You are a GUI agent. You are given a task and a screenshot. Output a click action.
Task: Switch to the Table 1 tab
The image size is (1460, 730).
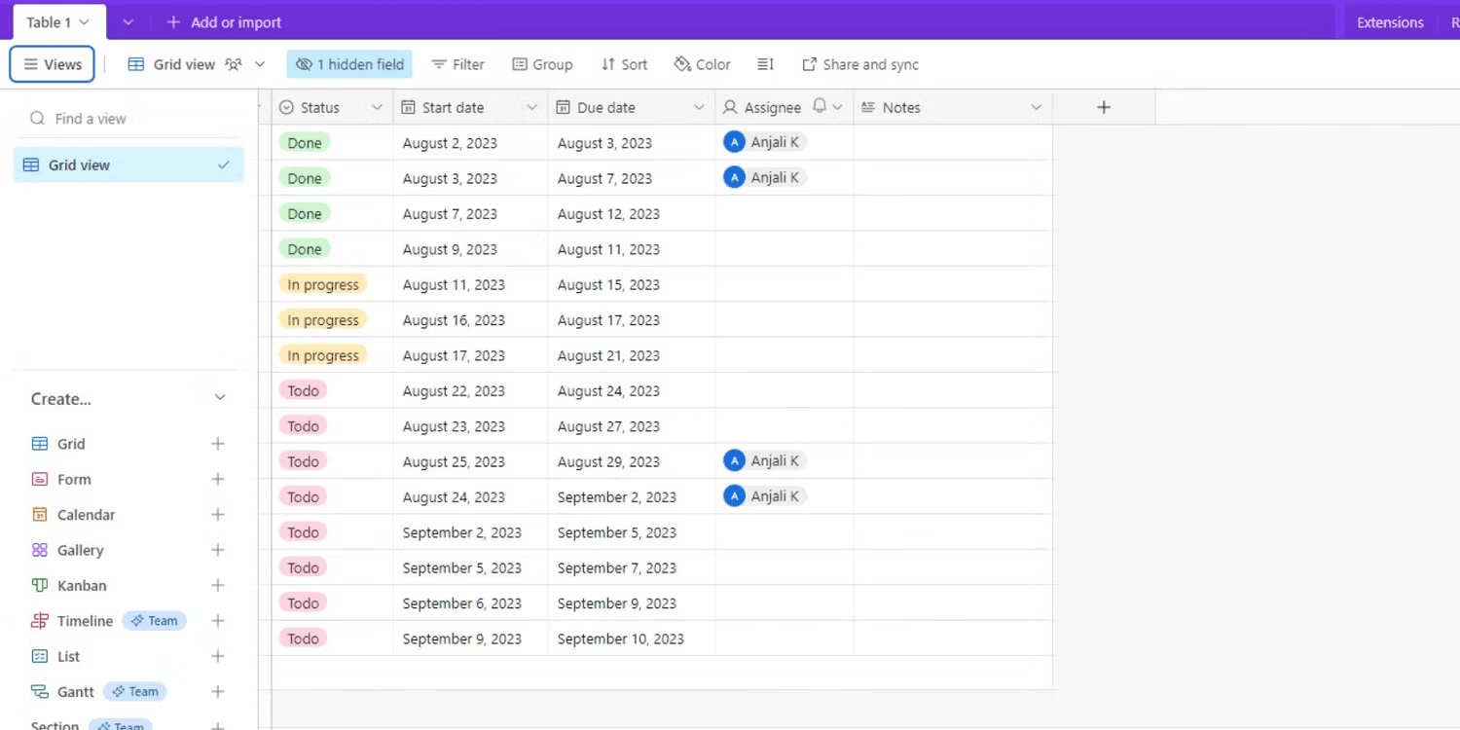pyautogui.click(x=49, y=20)
